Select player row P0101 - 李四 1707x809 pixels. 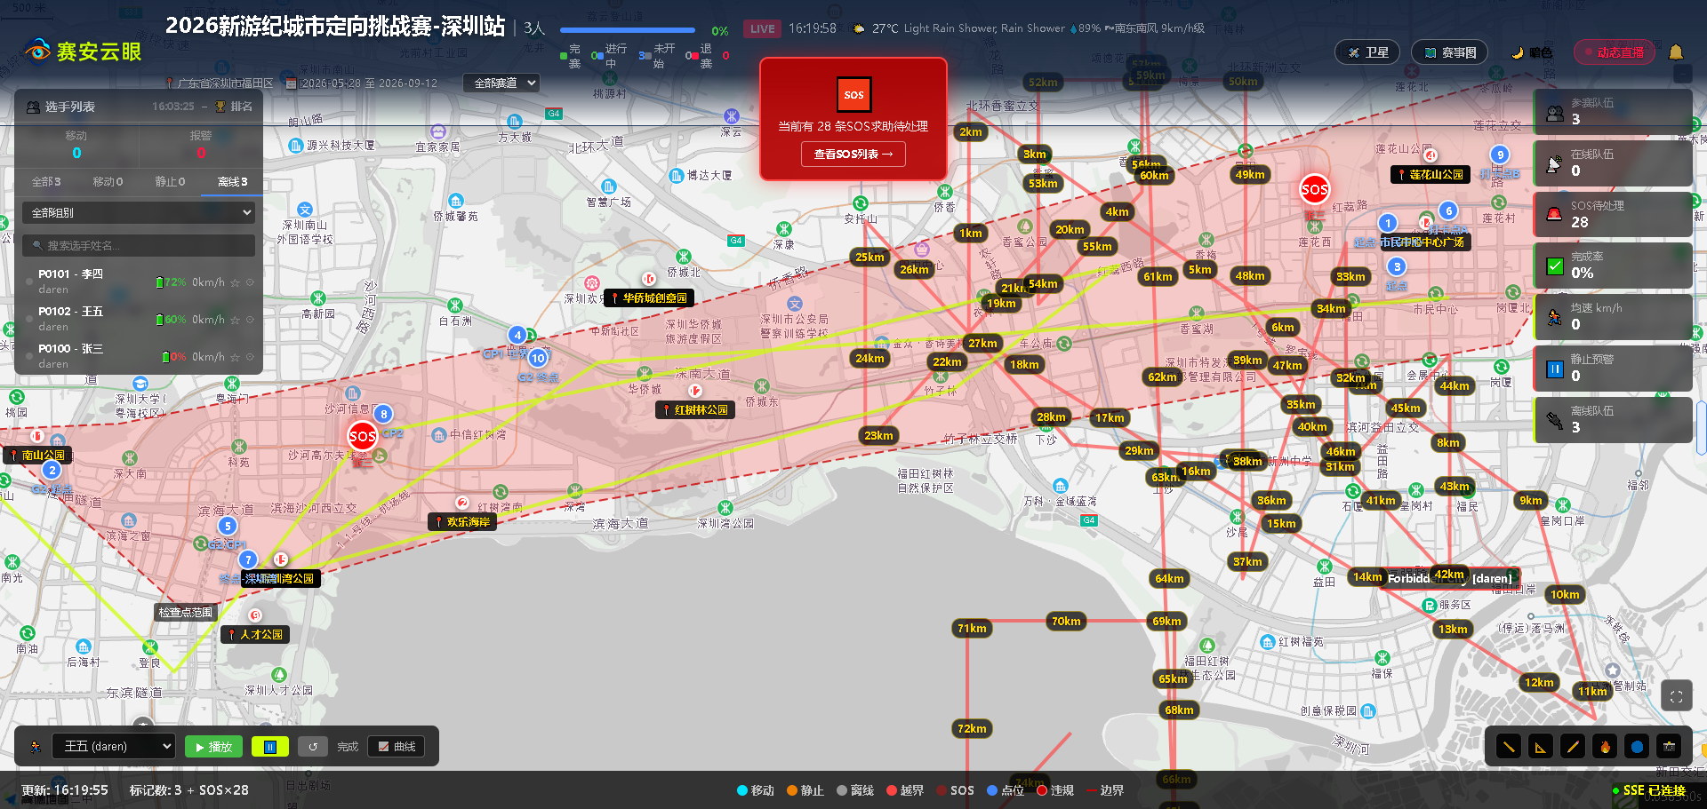coord(140,282)
